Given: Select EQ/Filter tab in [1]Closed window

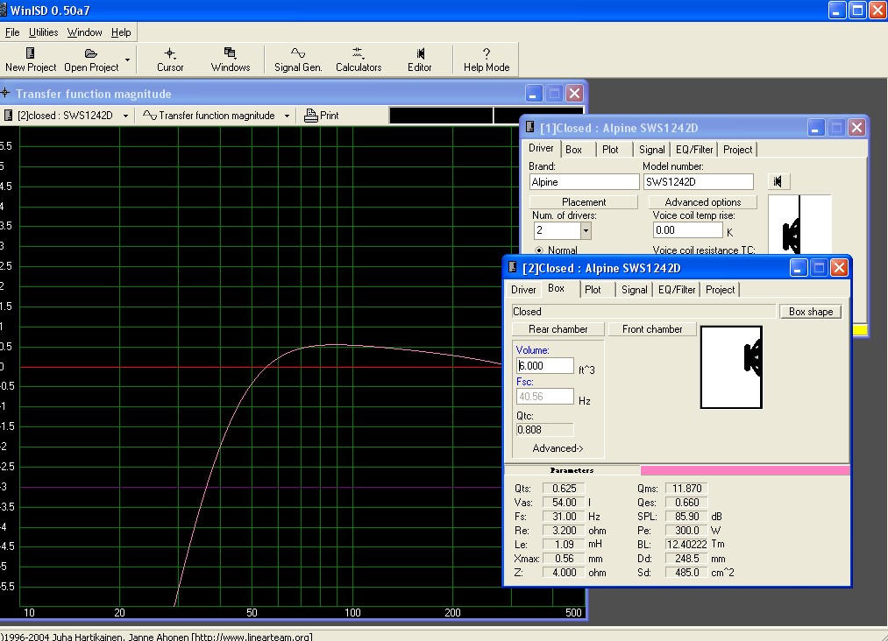Looking at the screenshot, I should pos(694,150).
